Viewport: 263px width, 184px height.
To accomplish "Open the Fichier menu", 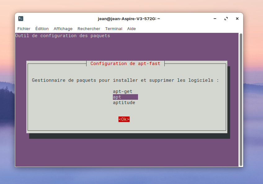I will [x=24, y=28].
